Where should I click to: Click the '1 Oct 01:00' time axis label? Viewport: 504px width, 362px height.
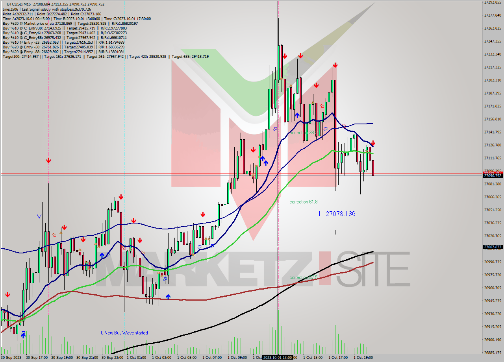136,358
